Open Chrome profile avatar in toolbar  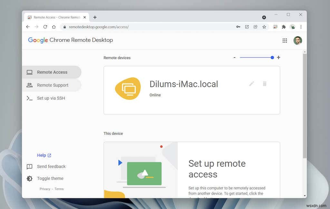click(x=292, y=27)
